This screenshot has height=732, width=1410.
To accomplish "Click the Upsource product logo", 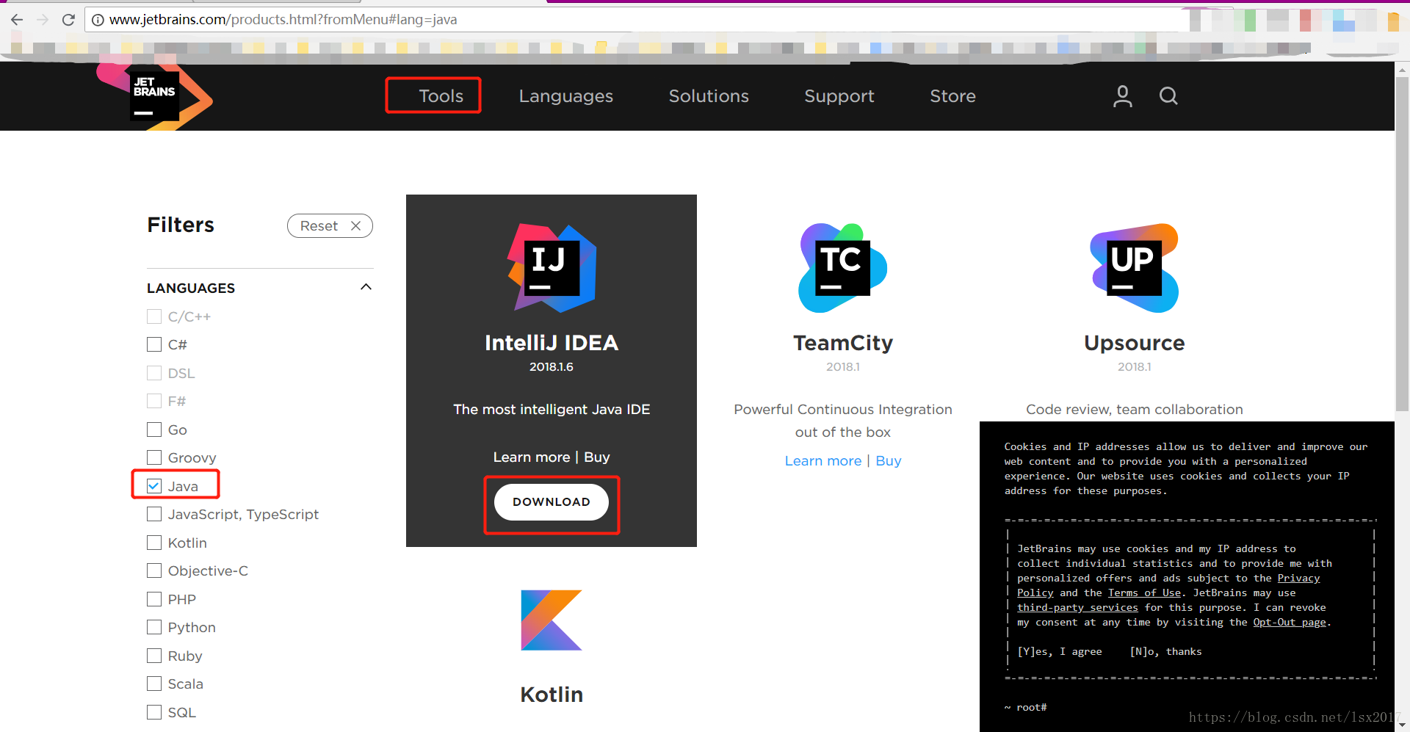I will (1135, 268).
